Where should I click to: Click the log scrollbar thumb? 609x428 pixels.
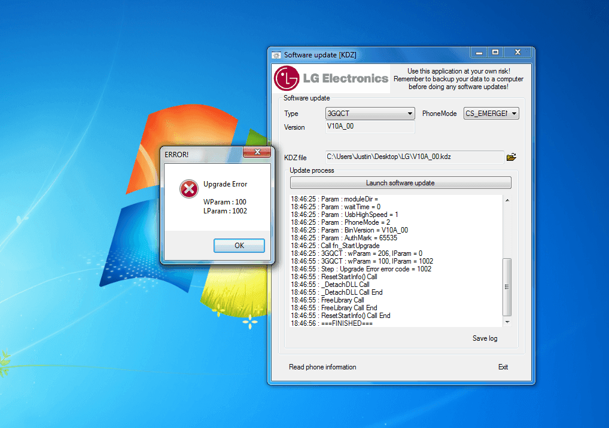[507, 287]
